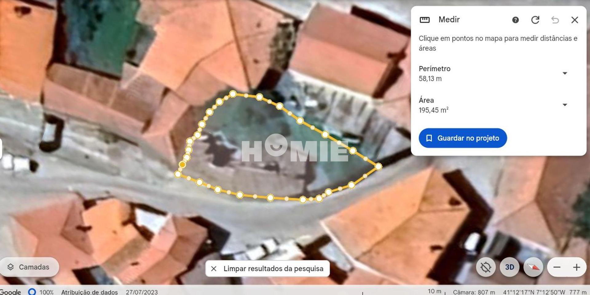Click the Google logo in status bar
Screen dimensions: 590x295
coord(10,292)
